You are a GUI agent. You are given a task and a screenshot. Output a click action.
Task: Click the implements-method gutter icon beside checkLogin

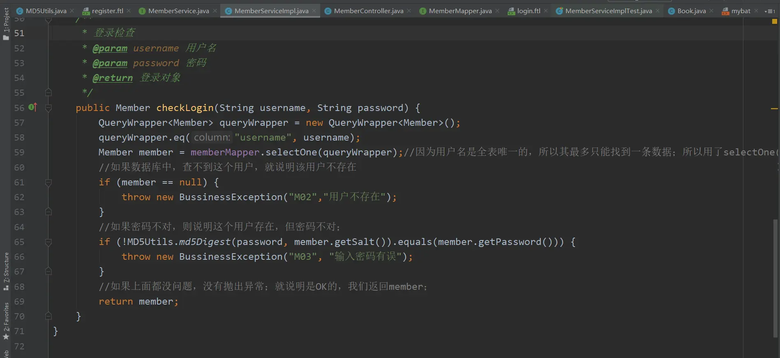(x=33, y=107)
